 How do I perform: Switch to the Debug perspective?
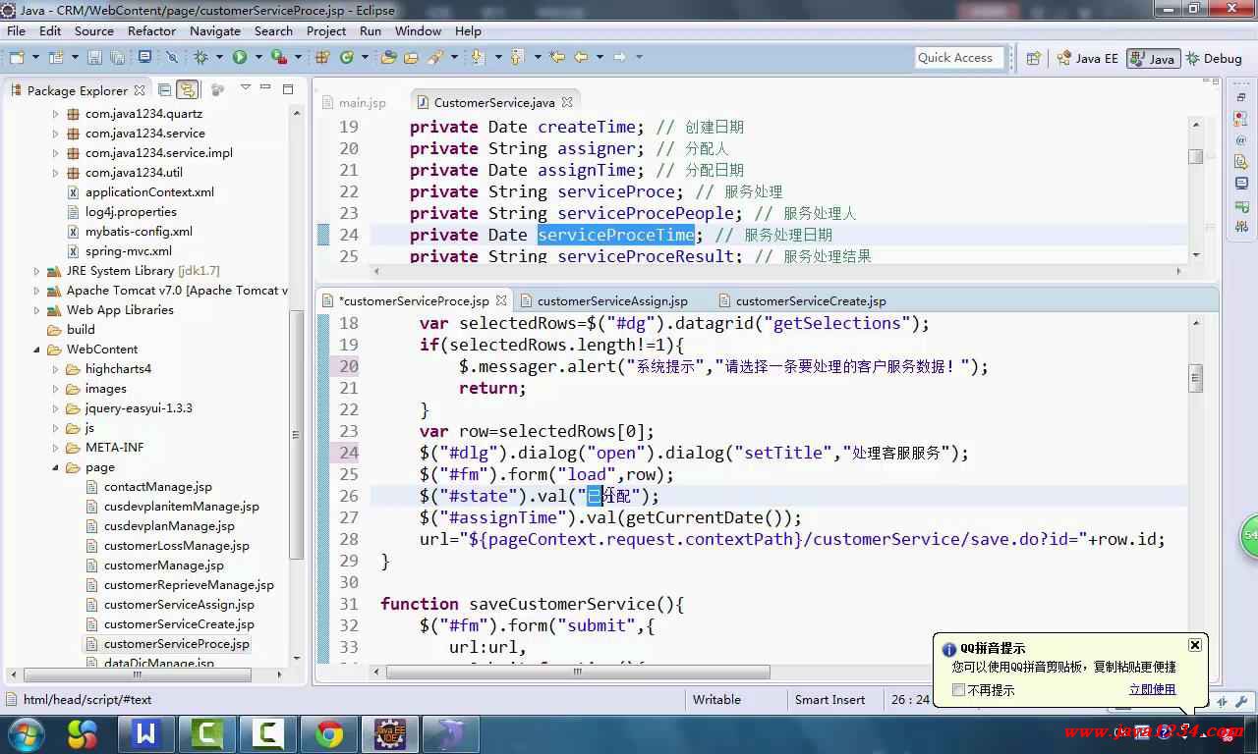(1215, 58)
